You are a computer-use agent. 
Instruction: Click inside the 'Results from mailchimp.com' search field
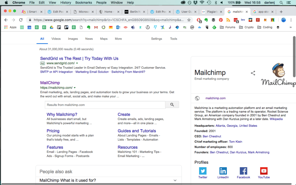pyautogui.click(x=105, y=105)
